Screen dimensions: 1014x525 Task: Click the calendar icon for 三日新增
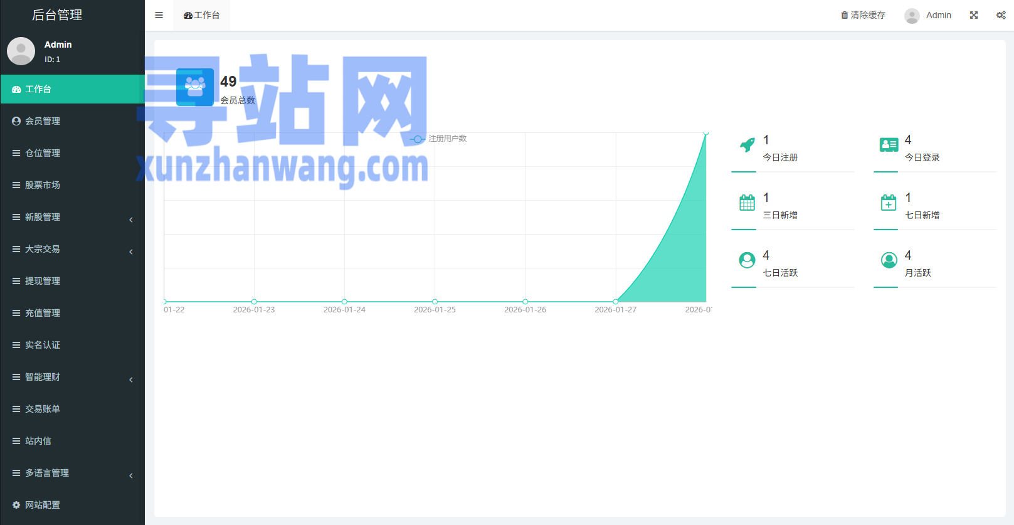click(747, 203)
